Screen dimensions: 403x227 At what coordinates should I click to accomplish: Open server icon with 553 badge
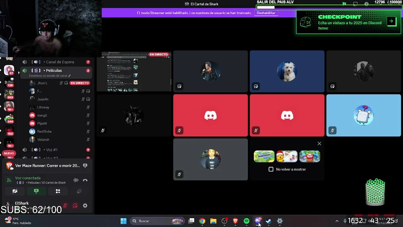pyautogui.click(x=9, y=95)
